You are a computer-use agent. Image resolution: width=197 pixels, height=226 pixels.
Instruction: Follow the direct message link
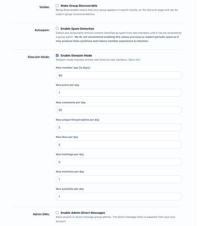click(84, 217)
